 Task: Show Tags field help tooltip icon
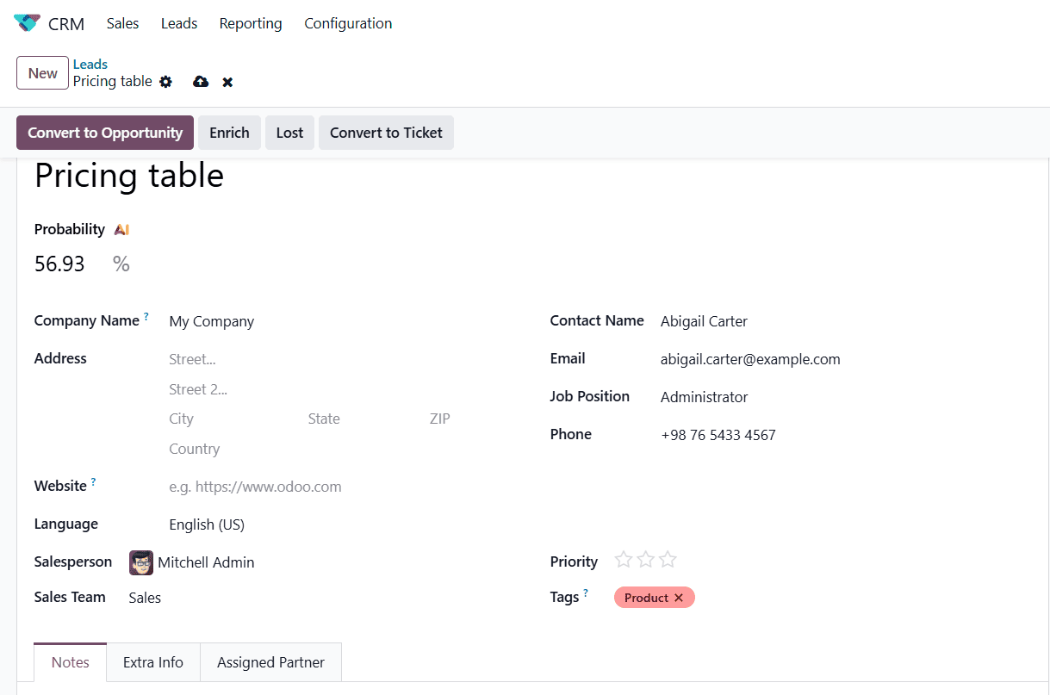click(x=586, y=593)
